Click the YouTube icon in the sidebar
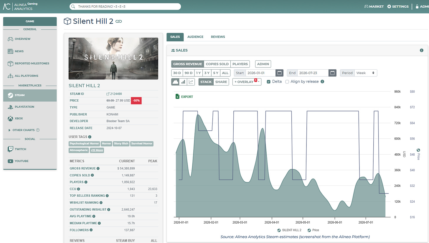The height and width of the screenshot is (243, 429). coord(10,161)
